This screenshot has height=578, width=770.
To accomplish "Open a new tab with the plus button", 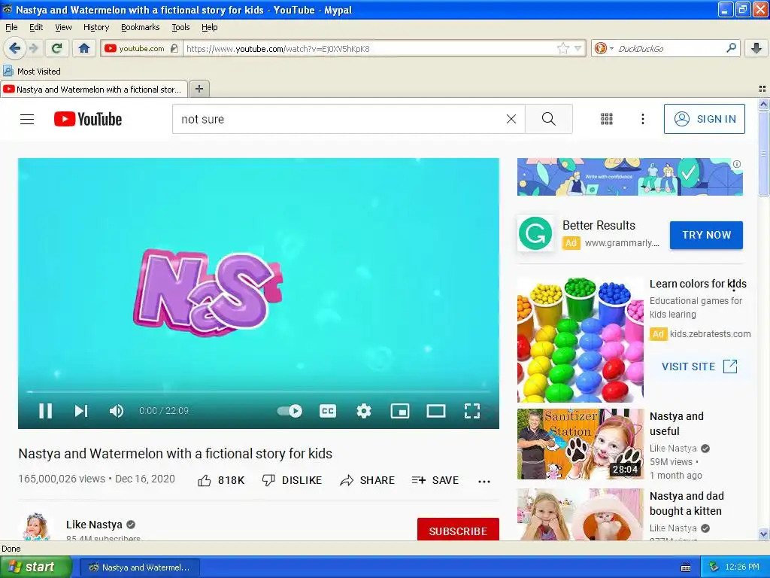I will pyautogui.click(x=199, y=89).
